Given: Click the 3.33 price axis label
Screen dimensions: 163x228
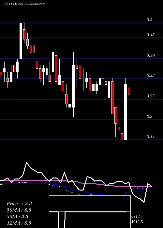Looking at the screenshot, I should pyautogui.click(x=151, y=76).
